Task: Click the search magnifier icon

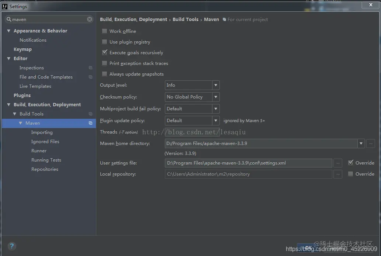Action: [x=9, y=19]
